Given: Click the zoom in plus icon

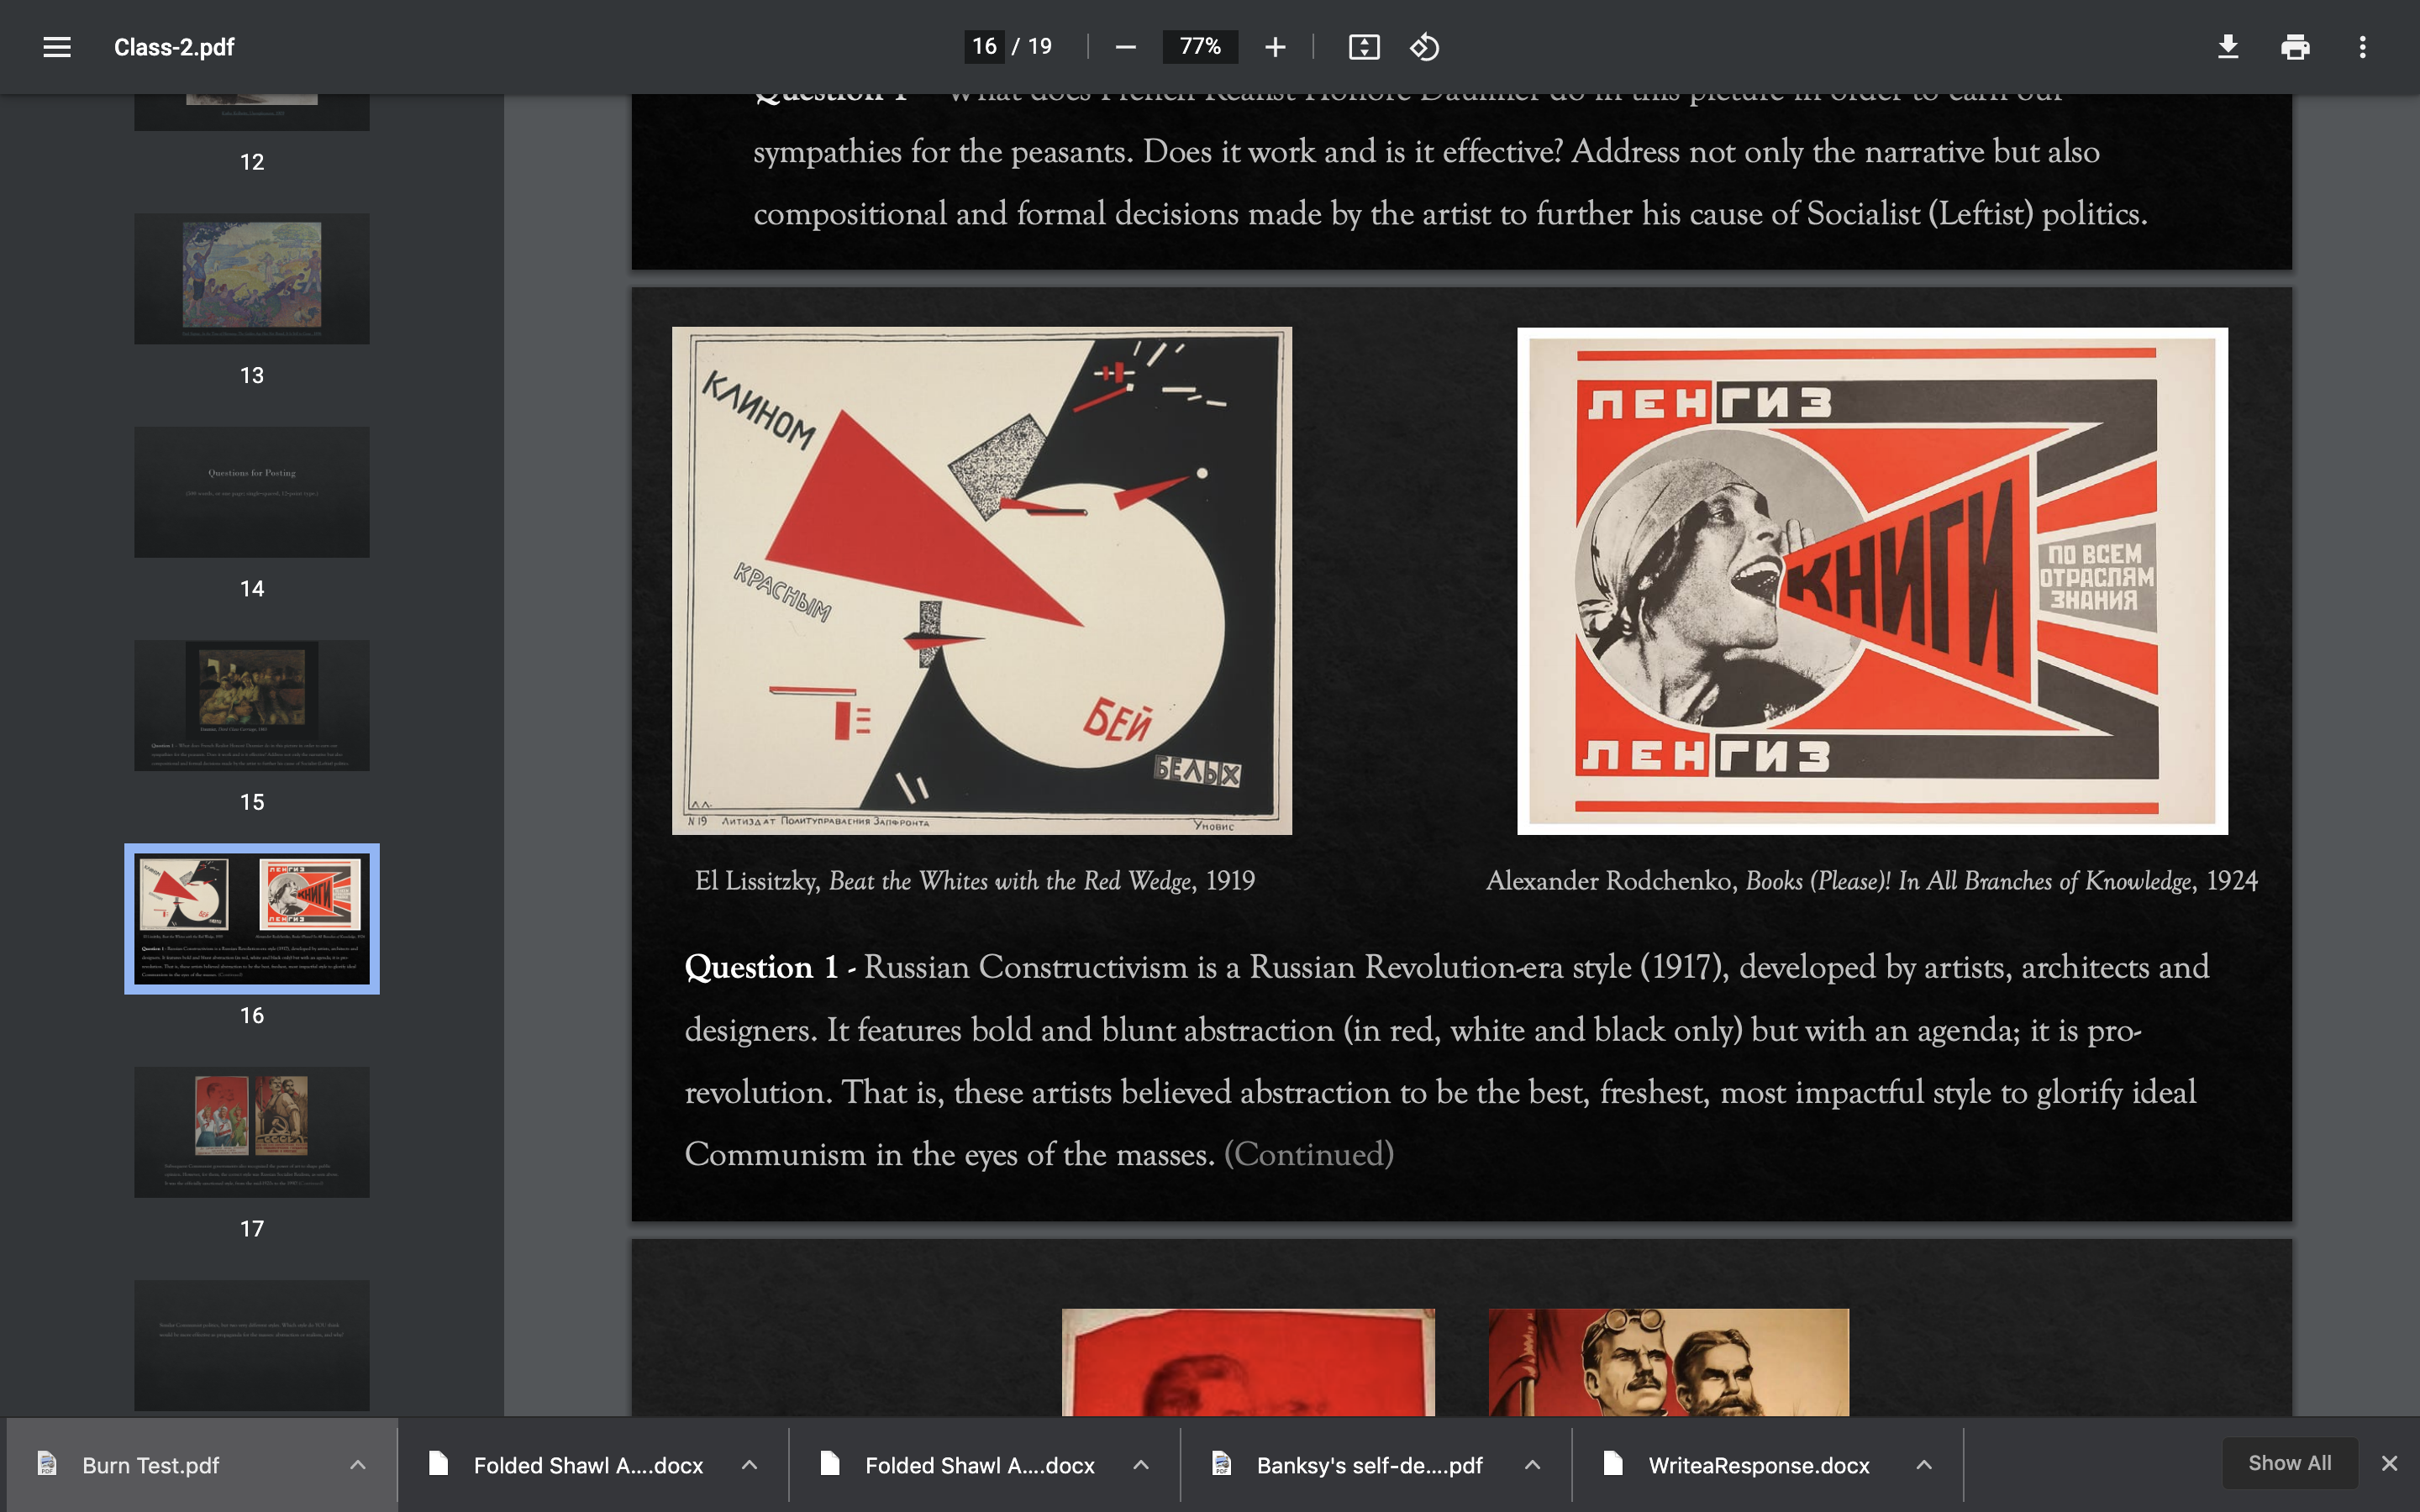Looking at the screenshot, I should click(x=1275, y=47).
